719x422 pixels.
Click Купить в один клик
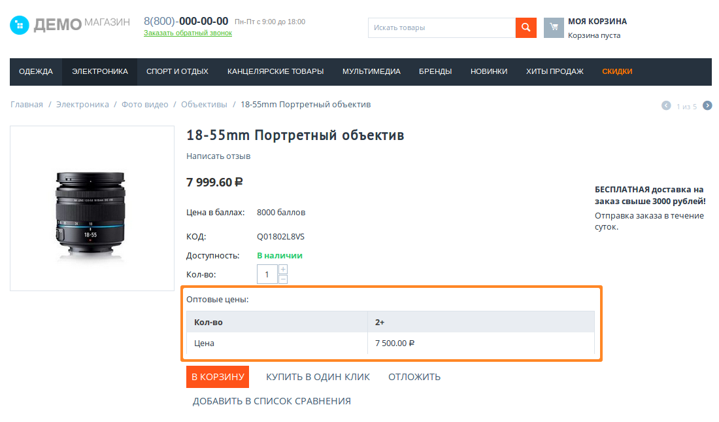[318, 377]
